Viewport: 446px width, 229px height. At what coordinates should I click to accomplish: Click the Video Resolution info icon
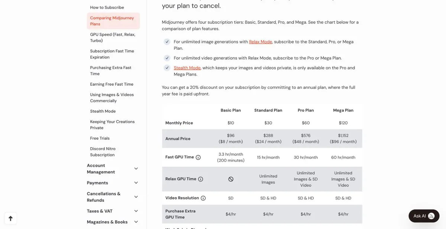pyautogui.click(x=203, y=198)
